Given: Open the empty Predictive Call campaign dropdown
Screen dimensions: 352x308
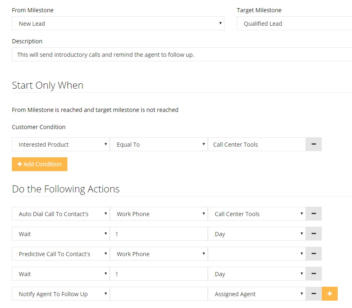Looking at the screenshot, I should click(x=257, y=254).
